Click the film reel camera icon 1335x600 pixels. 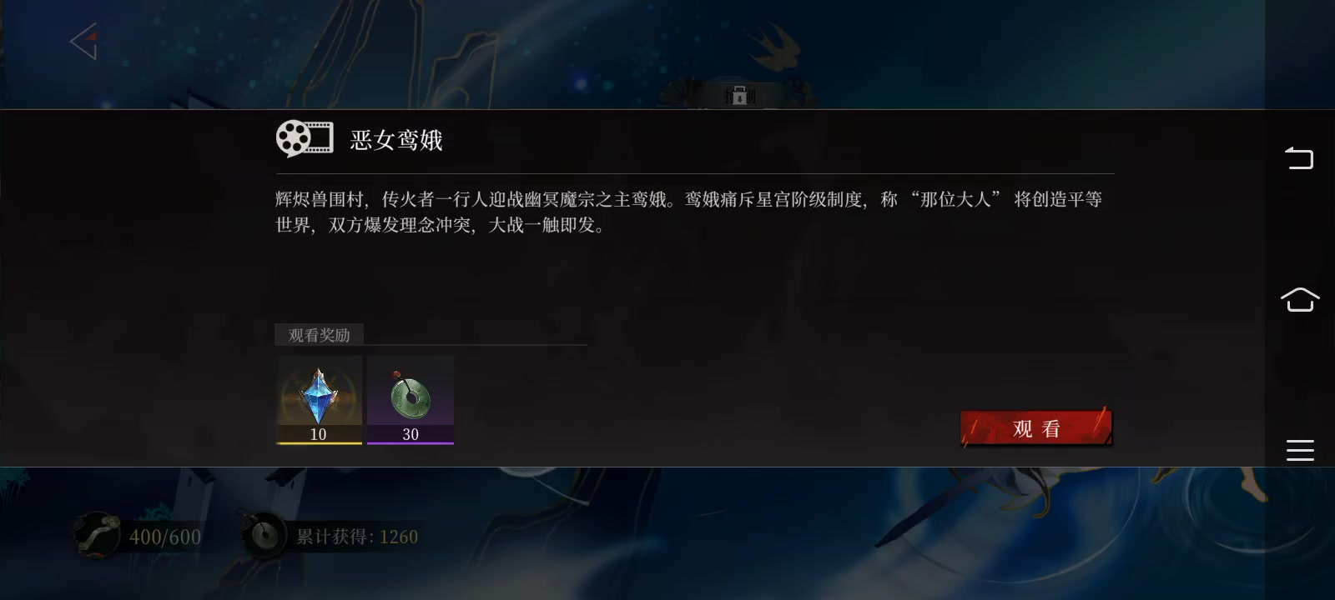(305, 139)
